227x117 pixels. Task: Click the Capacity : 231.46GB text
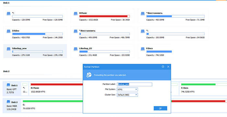(88, 55)
